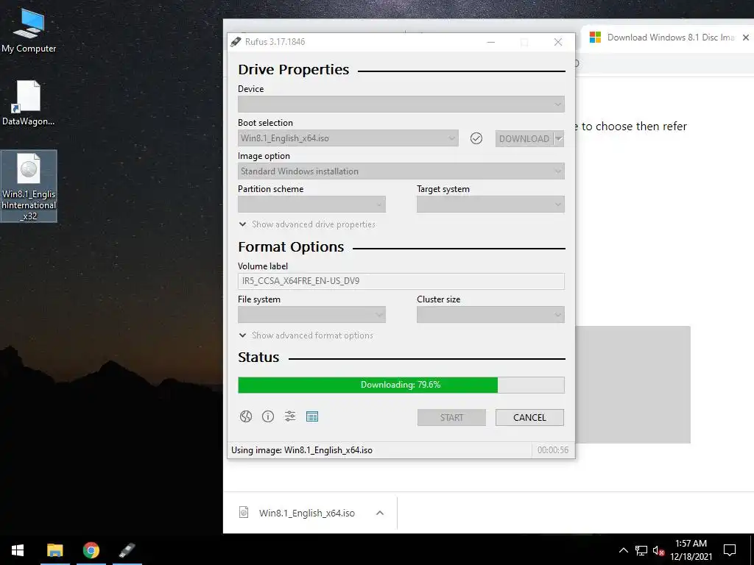Click Rufus USB icon in taskbar
The image size is (754, 565).
[127, 550]
